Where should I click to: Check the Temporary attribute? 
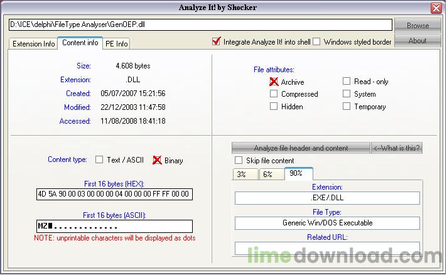click(347, 106)
